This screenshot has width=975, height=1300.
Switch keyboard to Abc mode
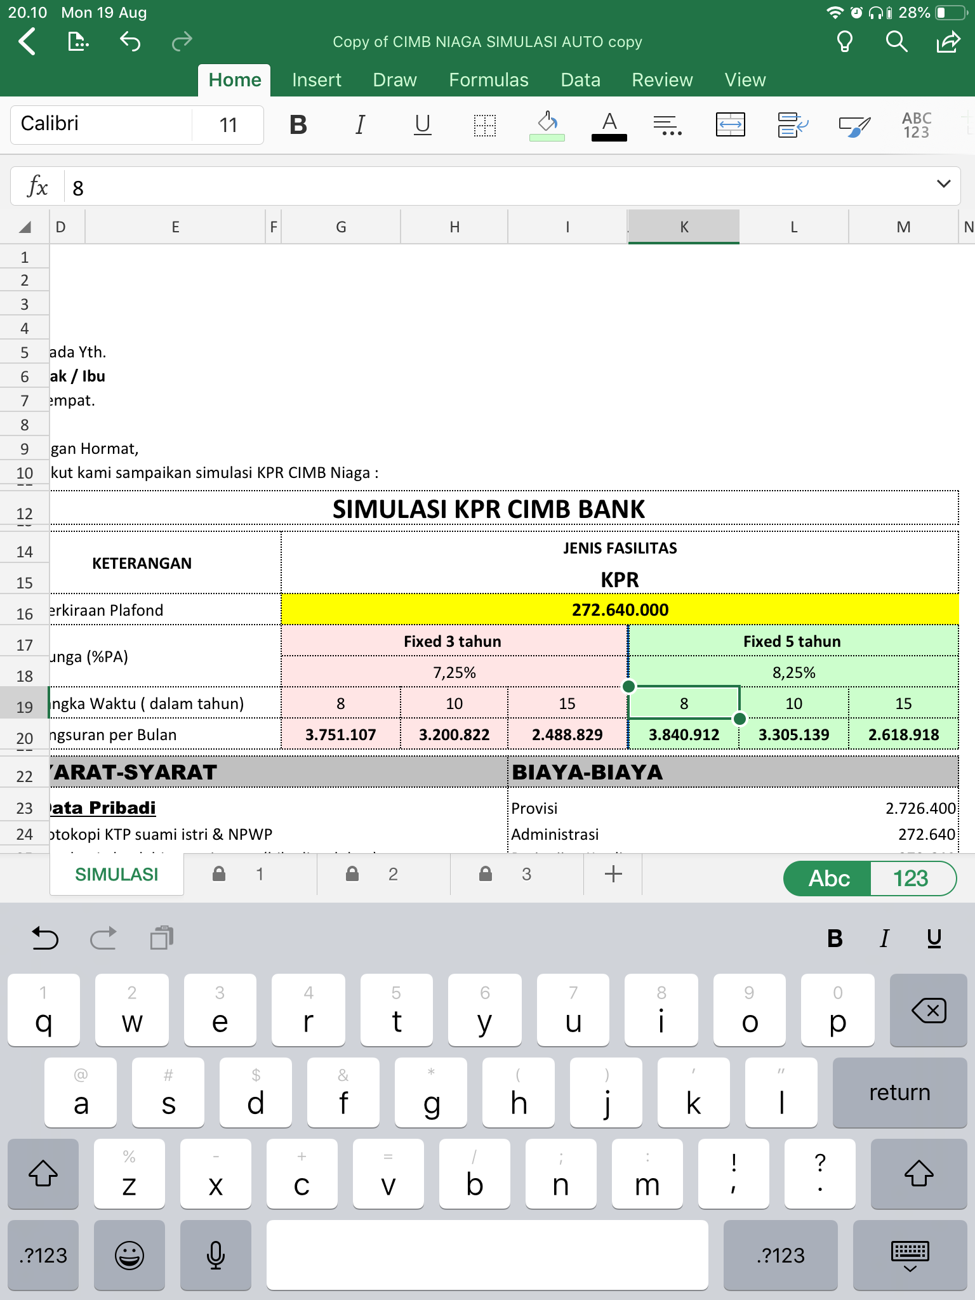coord(828,879)
